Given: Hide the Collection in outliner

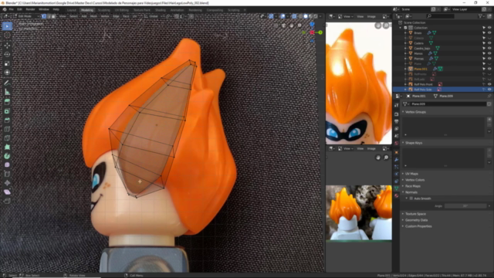Looking at the screenshot, I should tap(489, 28).
